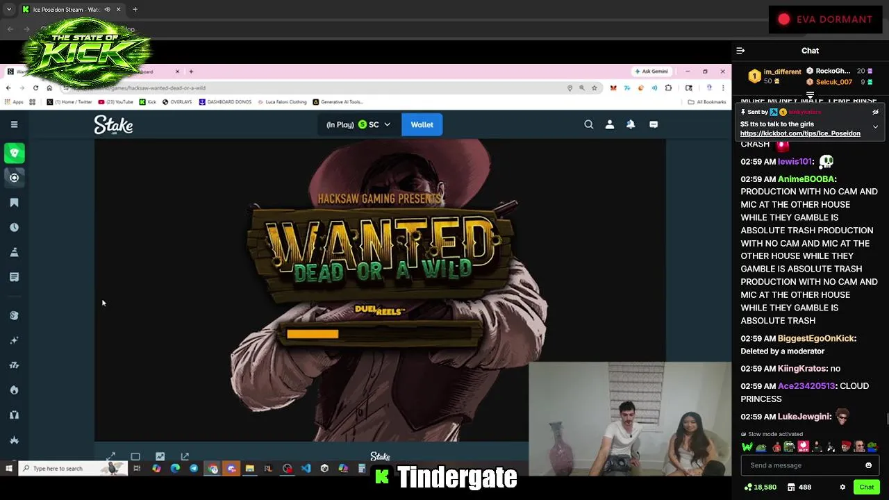Click the inner browser home button
This screenshot has width=889, height=500.
[x=49, y=88]
